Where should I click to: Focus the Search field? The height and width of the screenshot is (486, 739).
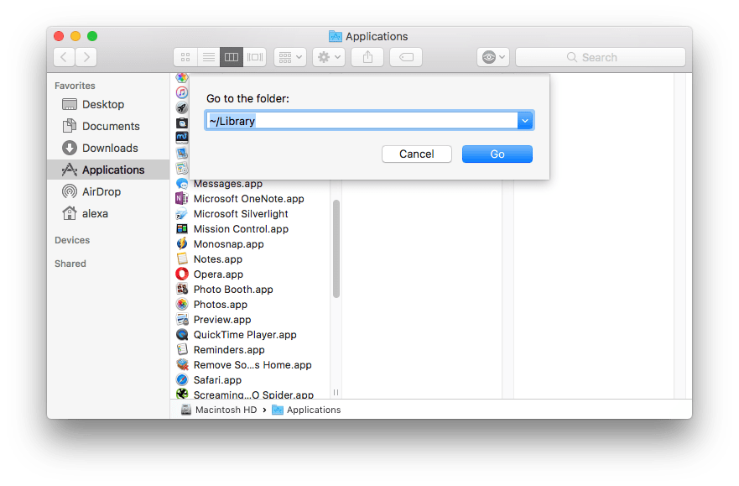pyautogui.click(x=601, y=57)
